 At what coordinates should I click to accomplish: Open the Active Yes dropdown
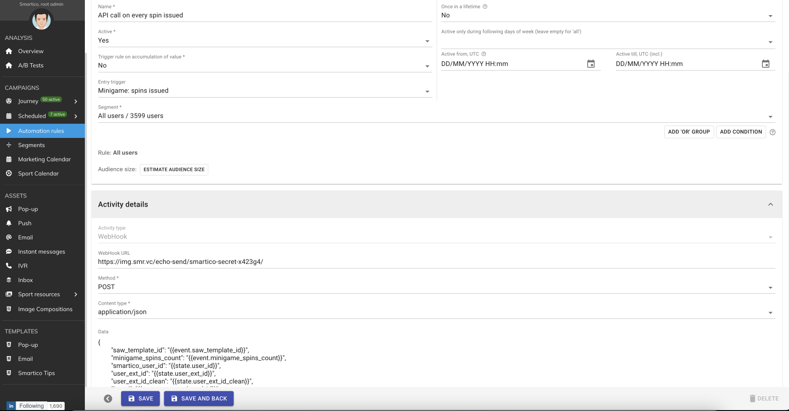(265, 41)
